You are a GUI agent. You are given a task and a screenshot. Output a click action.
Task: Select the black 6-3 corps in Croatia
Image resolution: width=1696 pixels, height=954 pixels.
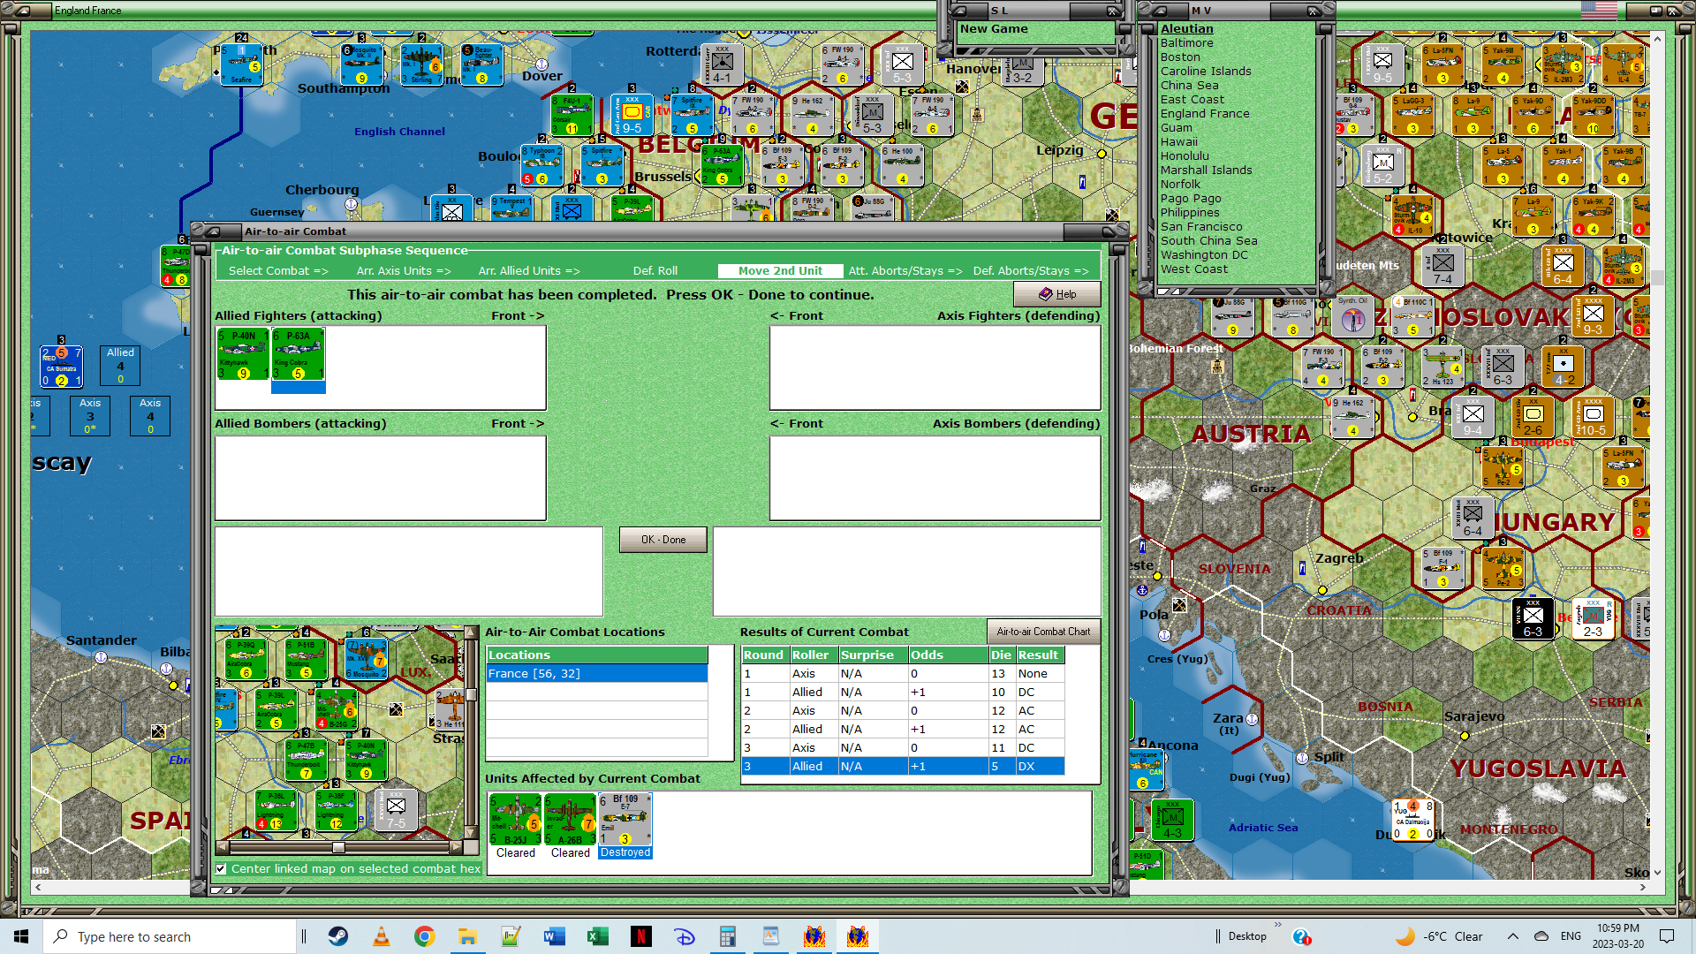click(x=1533, y=618)
